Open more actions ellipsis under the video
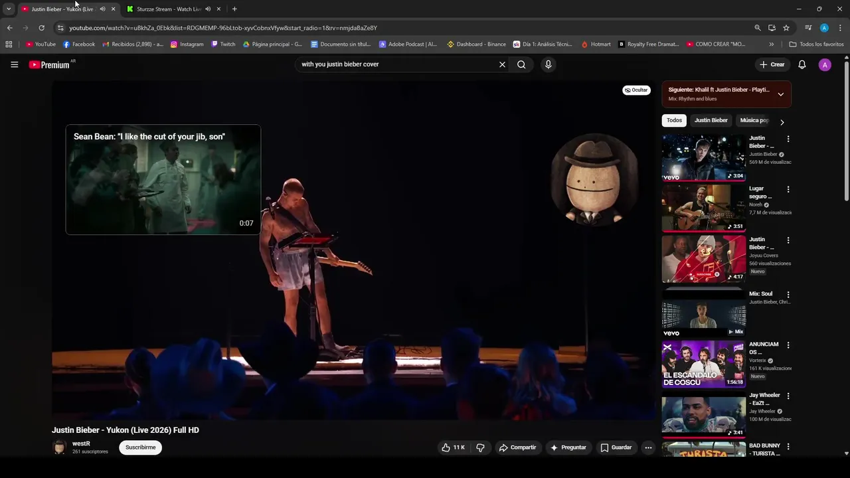 648,447
